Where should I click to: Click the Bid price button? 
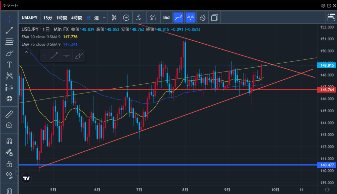click(x=166, y=17)
